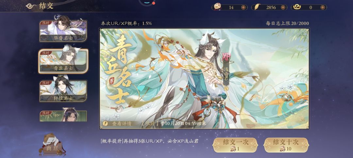
Task: Open the partially visible fourth limited banner
Action: [63, 115]
